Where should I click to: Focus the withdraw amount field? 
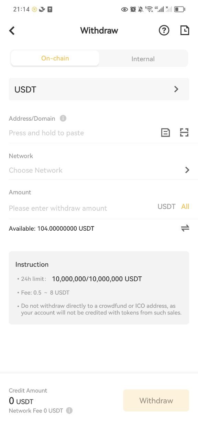click(81, 208)
